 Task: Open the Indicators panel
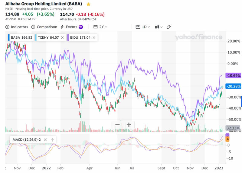(x=17, y=27)
